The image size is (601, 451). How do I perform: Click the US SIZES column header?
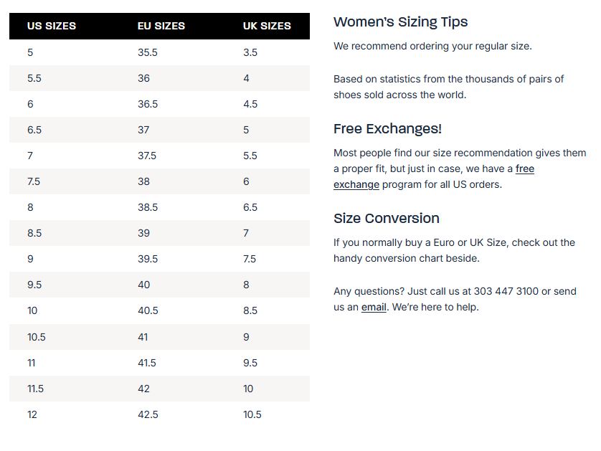click(52, 26)
